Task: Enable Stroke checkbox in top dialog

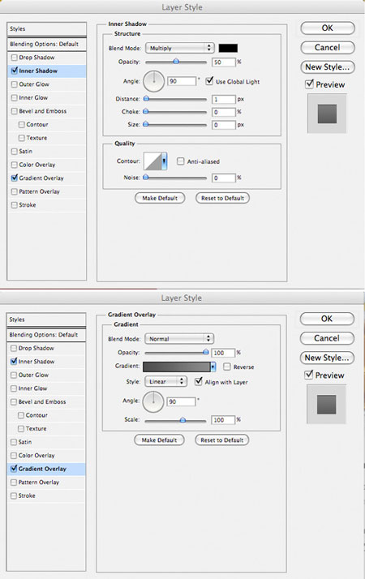Action: [x=15, y=204]
